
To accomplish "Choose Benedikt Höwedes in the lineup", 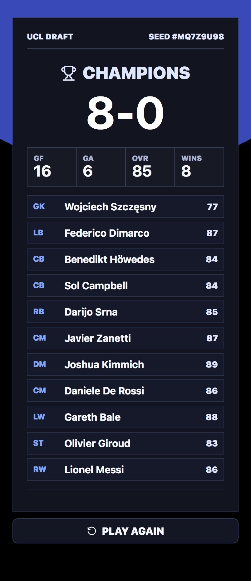I will coord(125,259).
